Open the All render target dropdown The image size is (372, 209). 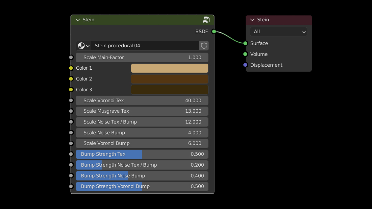(x=279, y=32)
